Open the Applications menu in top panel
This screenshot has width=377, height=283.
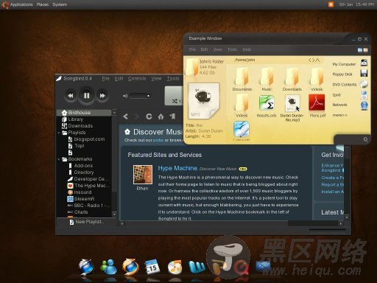(21, 4)
